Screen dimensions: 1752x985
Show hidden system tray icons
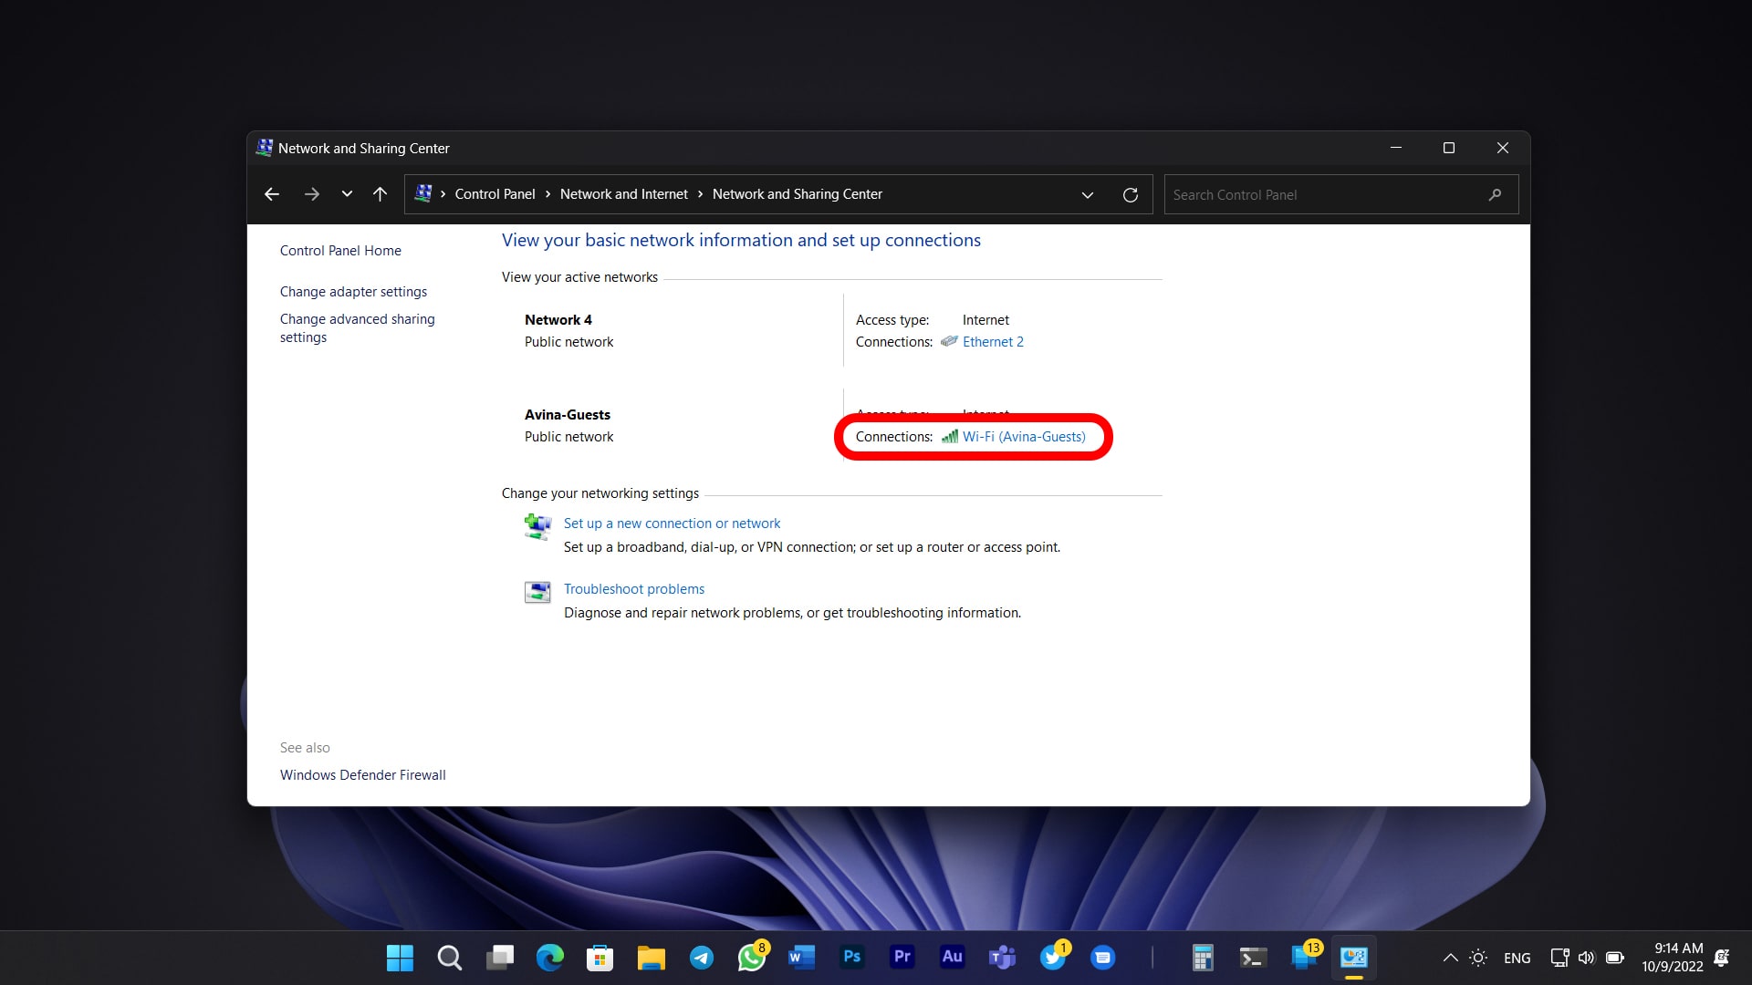[1450, 958]
